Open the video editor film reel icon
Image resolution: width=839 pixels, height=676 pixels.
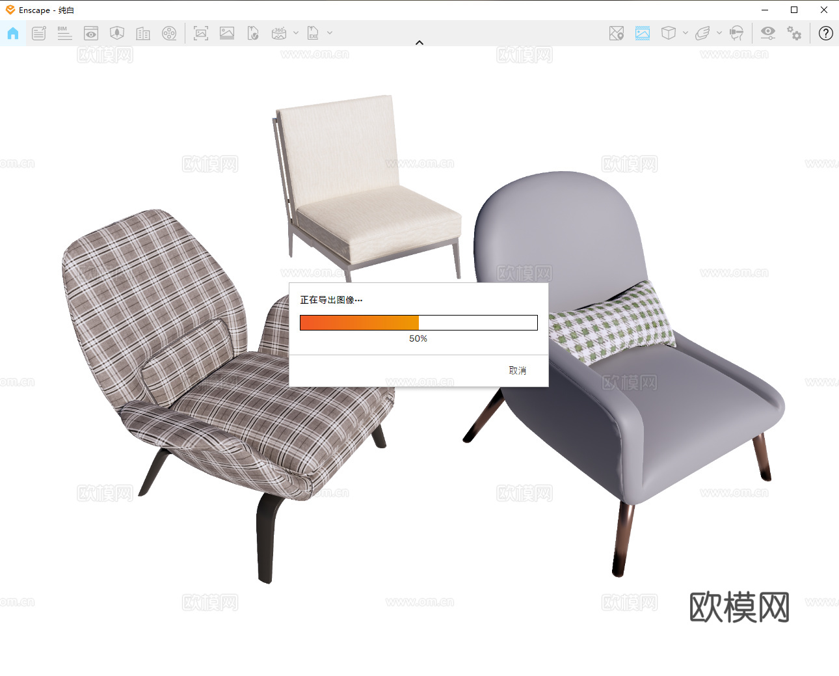point(169,33)
